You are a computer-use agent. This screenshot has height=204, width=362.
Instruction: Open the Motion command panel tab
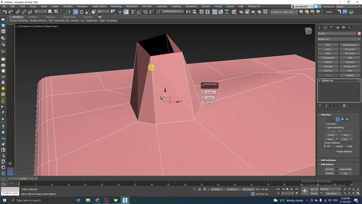click(x=338, y=28)
